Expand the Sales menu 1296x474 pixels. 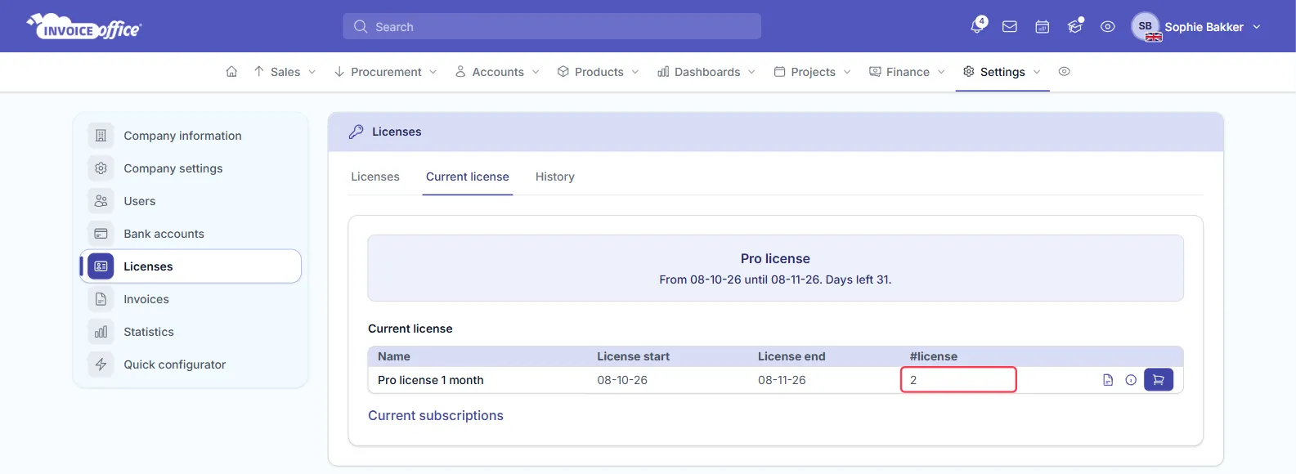tap(285, 72)
